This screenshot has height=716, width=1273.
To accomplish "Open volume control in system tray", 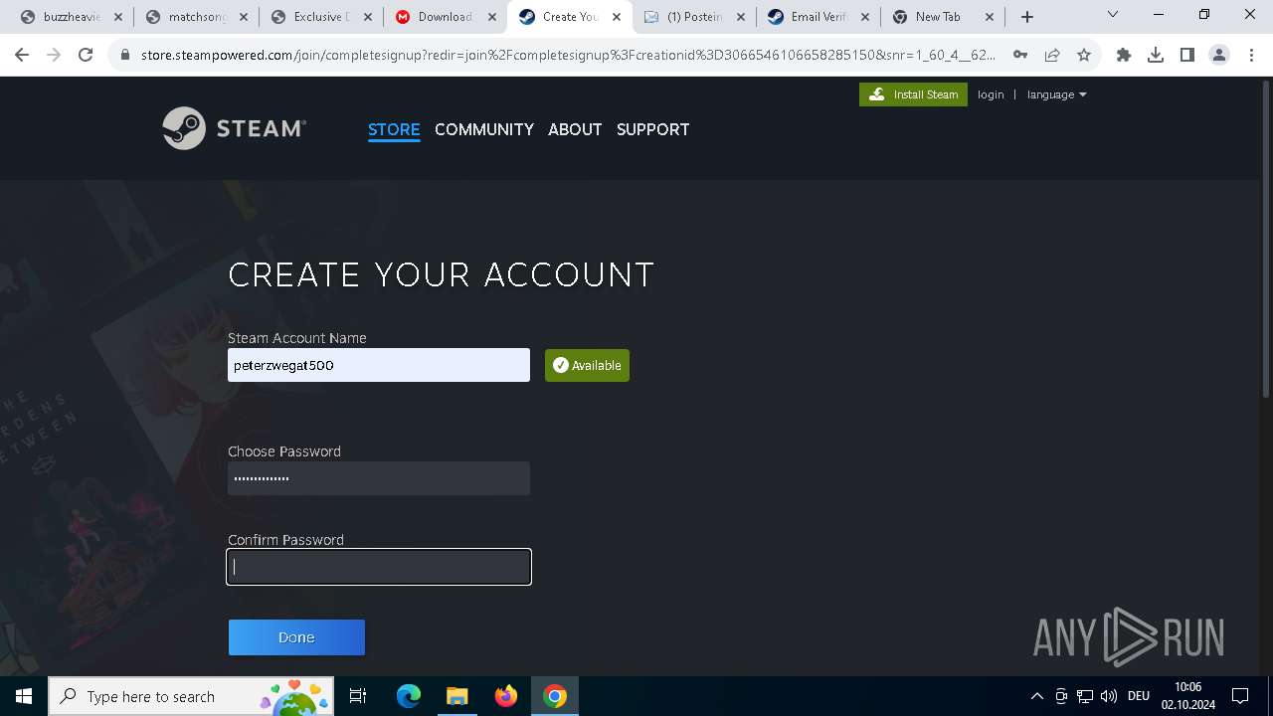I will pyautogui.click(x=1109, y=696).
